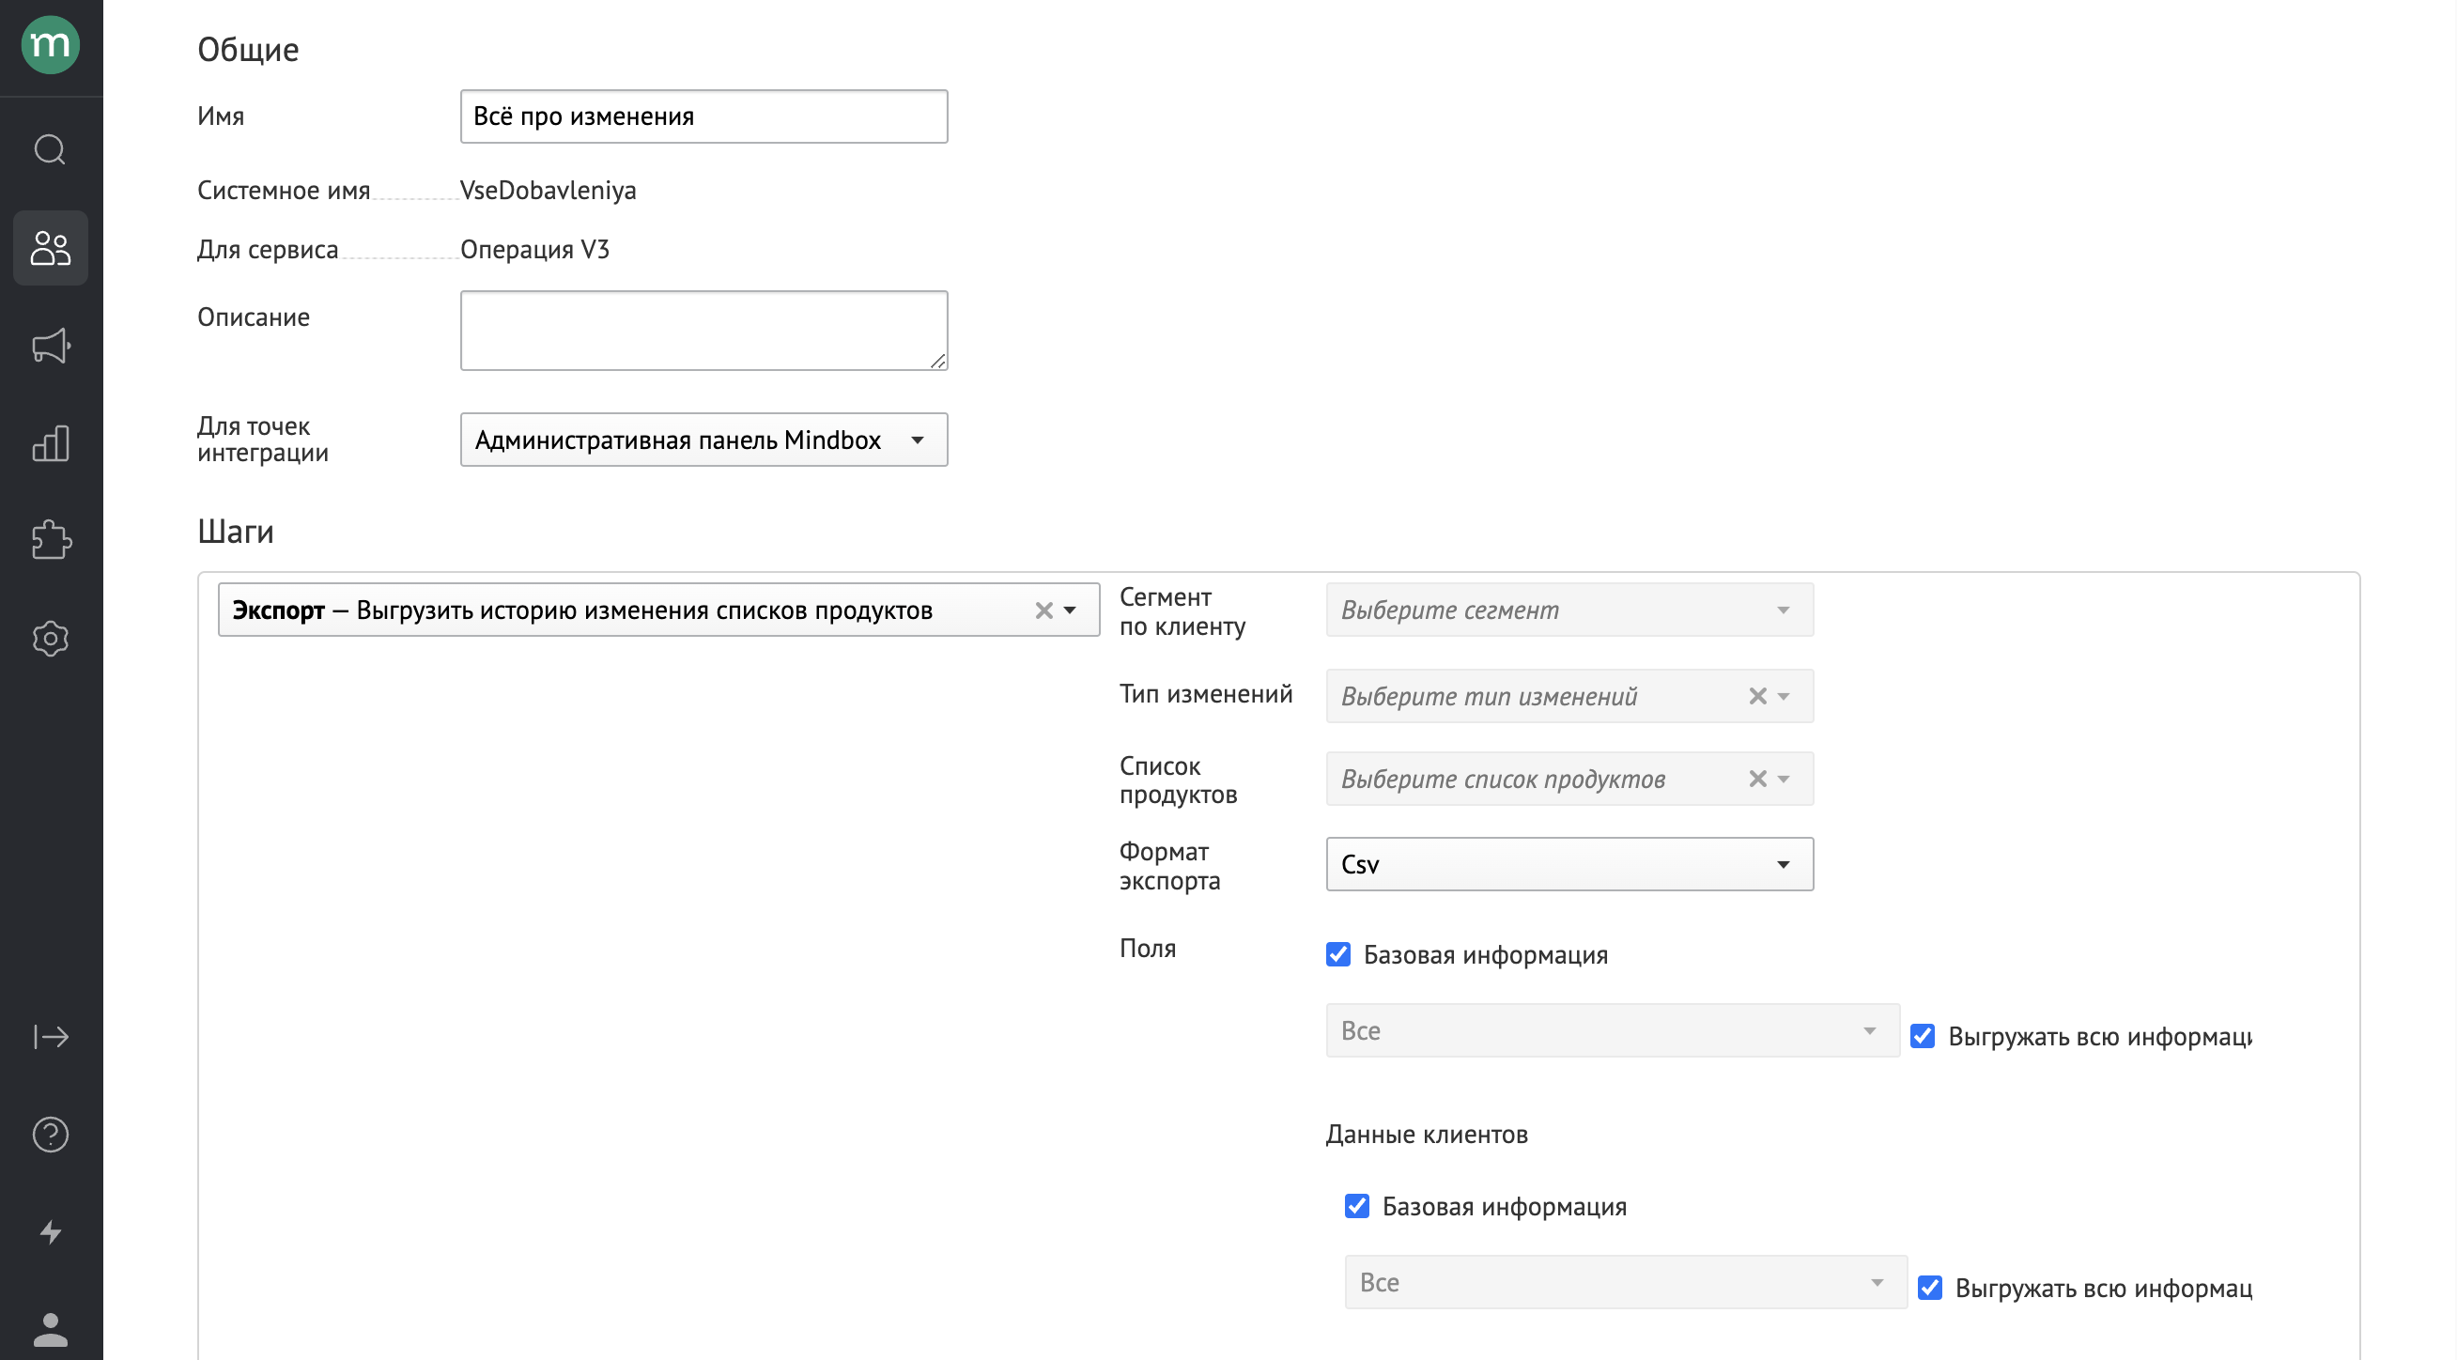Click the Данные клиентов label

click(1427, 1135)
